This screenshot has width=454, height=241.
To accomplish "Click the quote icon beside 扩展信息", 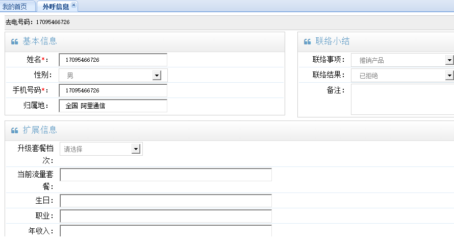I will click(x=15, y=130).
